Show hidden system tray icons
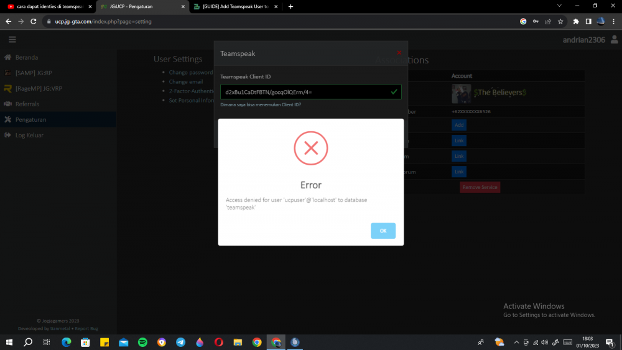Image resolution: width=622 pixels, height=350 pixels. [x=516, y=342]
